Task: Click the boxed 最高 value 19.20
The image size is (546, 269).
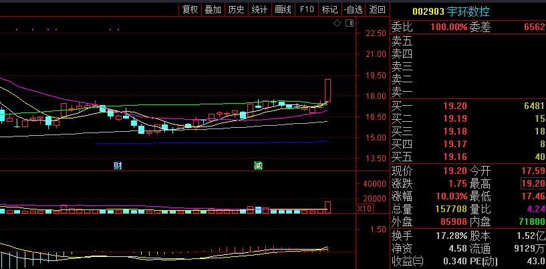Action: [x=533, y=183]
